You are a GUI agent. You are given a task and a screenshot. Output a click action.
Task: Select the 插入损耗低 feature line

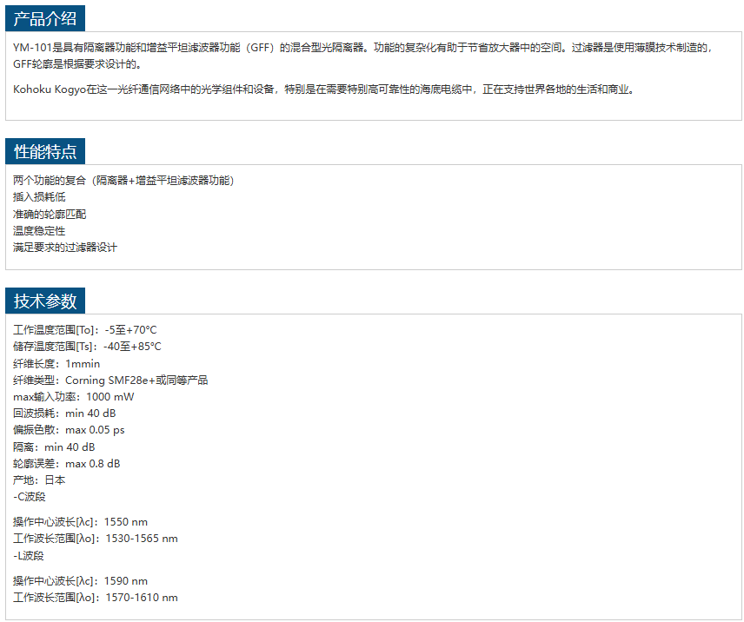click(39, 197)
